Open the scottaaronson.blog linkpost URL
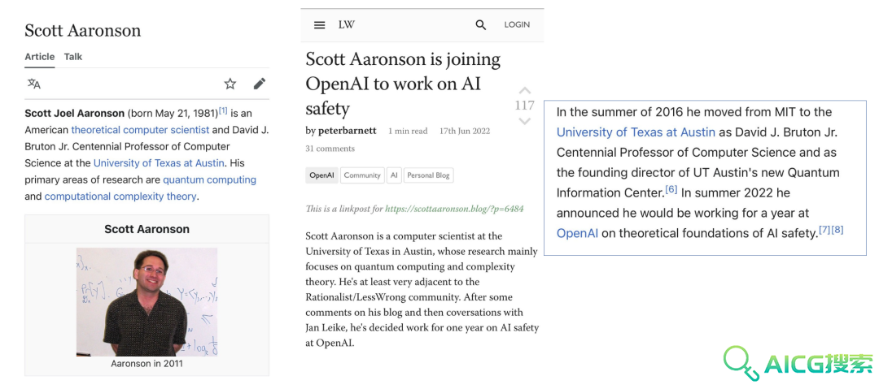879x389 pixels. (x=454, y=209)
